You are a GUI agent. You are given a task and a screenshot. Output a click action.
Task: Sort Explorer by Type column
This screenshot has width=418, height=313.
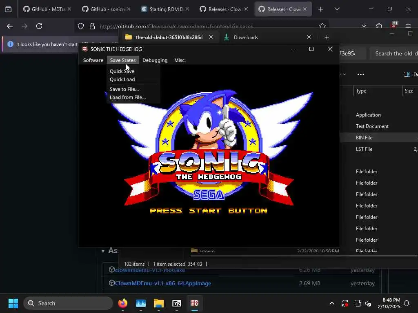361,91
